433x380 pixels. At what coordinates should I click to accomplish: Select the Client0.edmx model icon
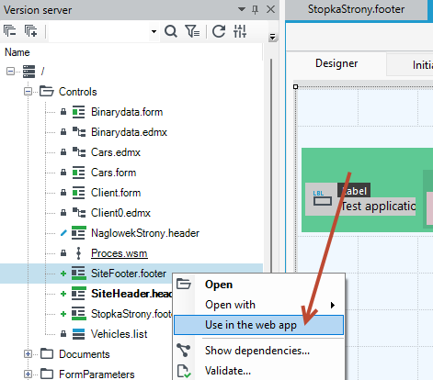pos(79,213)
